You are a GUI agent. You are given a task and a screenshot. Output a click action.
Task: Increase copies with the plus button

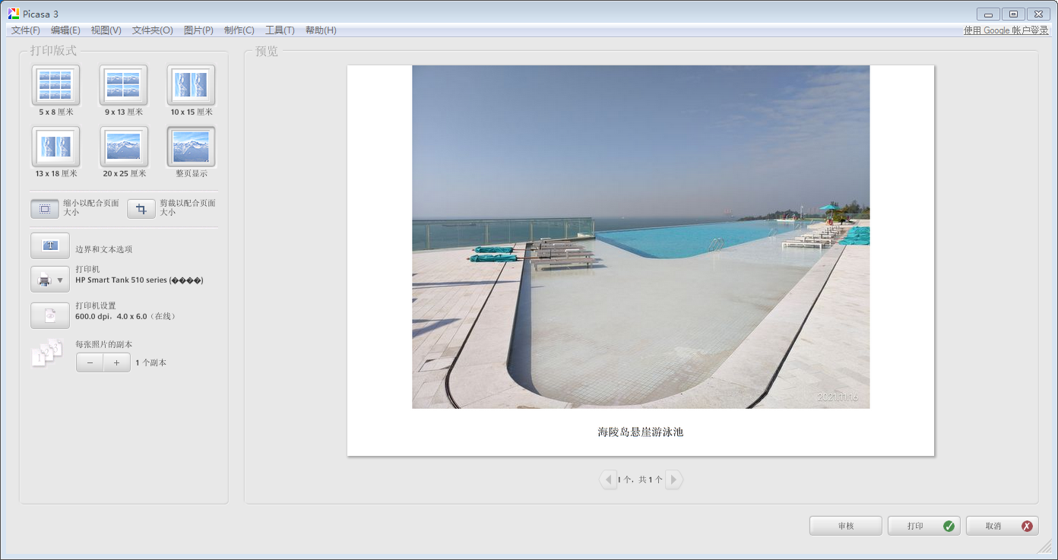[116, 363]
